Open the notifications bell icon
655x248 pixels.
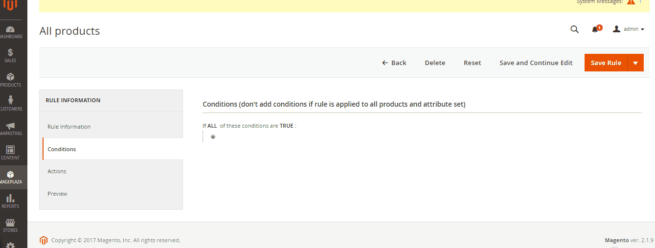[x=595, y=29]
